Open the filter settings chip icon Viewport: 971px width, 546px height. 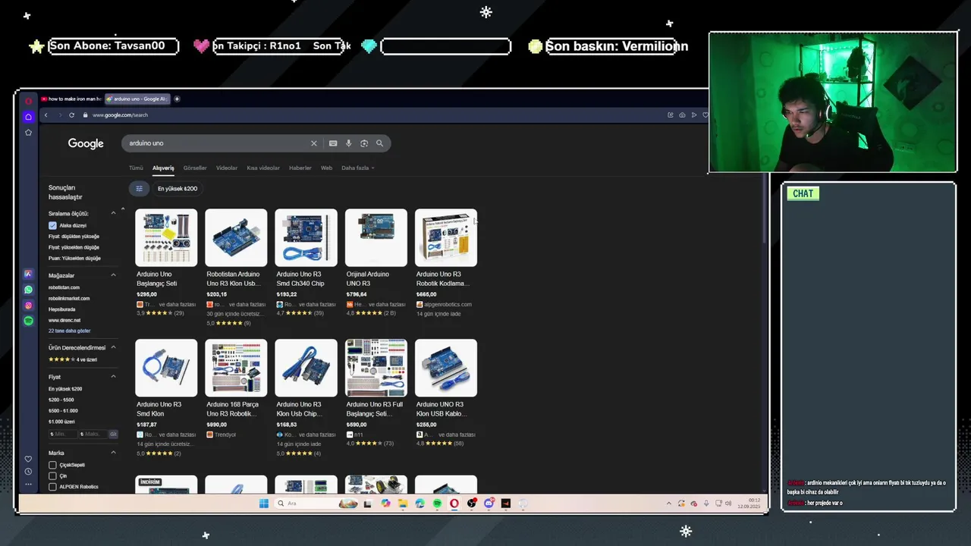coord(139,189)
